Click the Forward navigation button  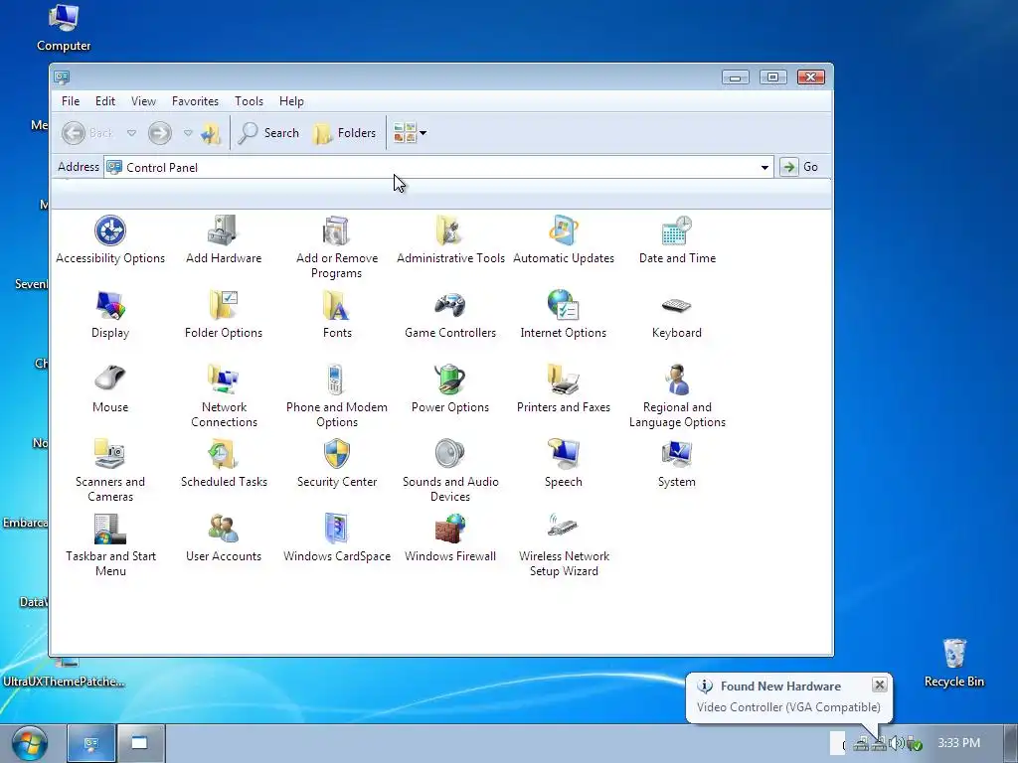(160, 133)
